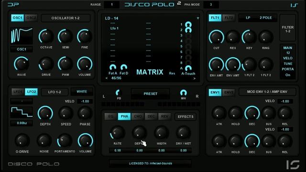Click the A-Touch matrix knob
Image resolution: width=306 pixels, height=172 pixels.
coord(188,68)
